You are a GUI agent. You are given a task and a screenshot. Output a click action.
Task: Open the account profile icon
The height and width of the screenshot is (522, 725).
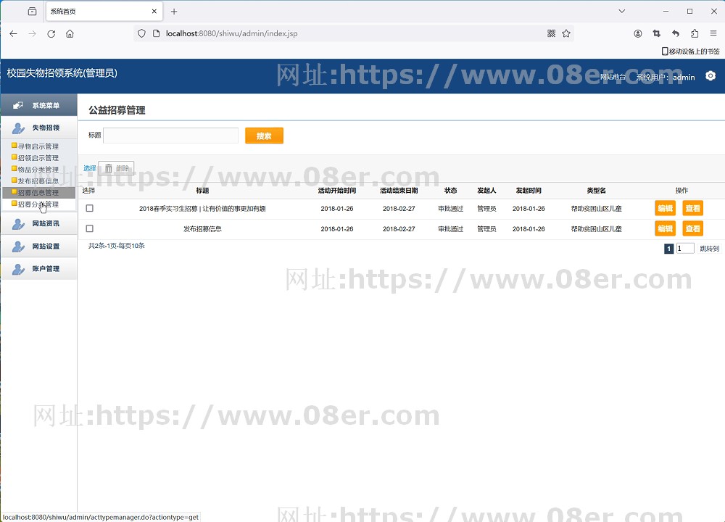[637, 33]
